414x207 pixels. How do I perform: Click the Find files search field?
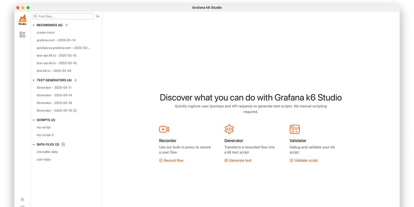pyautogui.click(x=63, y=16)
